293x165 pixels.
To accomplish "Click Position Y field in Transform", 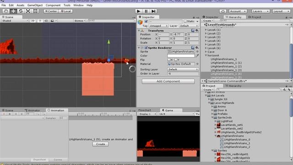I will (178, 34).
